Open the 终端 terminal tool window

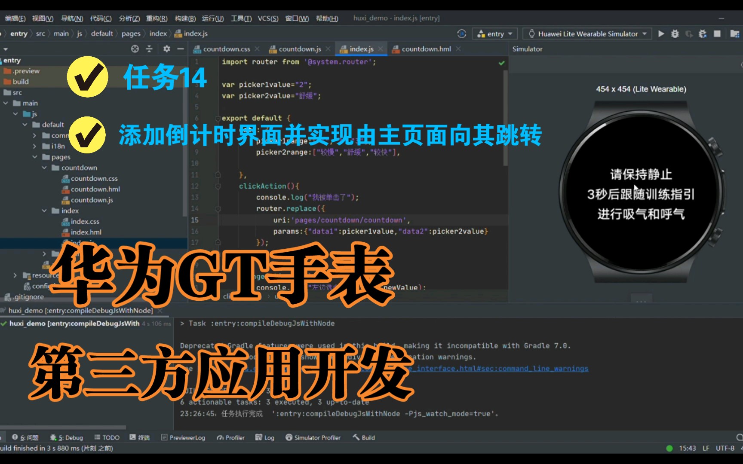coord(139,437)
